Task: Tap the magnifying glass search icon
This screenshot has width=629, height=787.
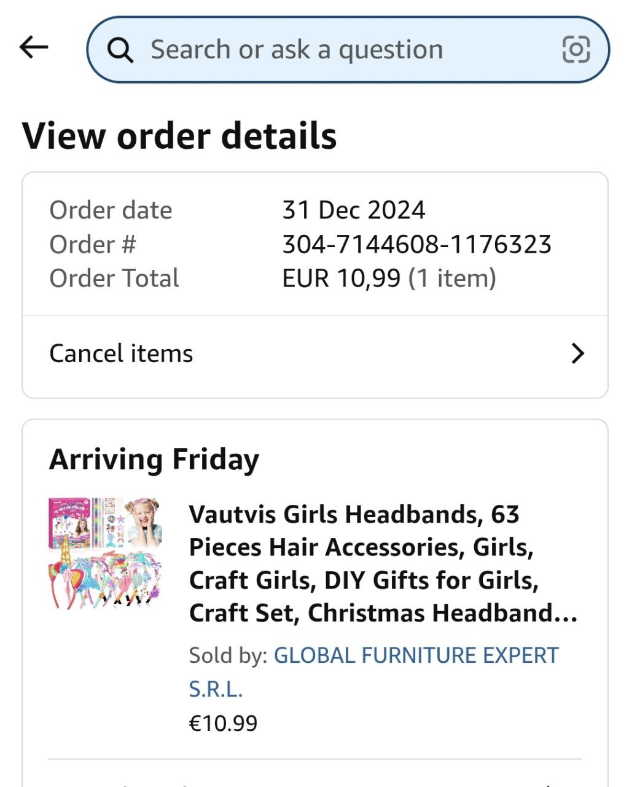Action: 120,50
